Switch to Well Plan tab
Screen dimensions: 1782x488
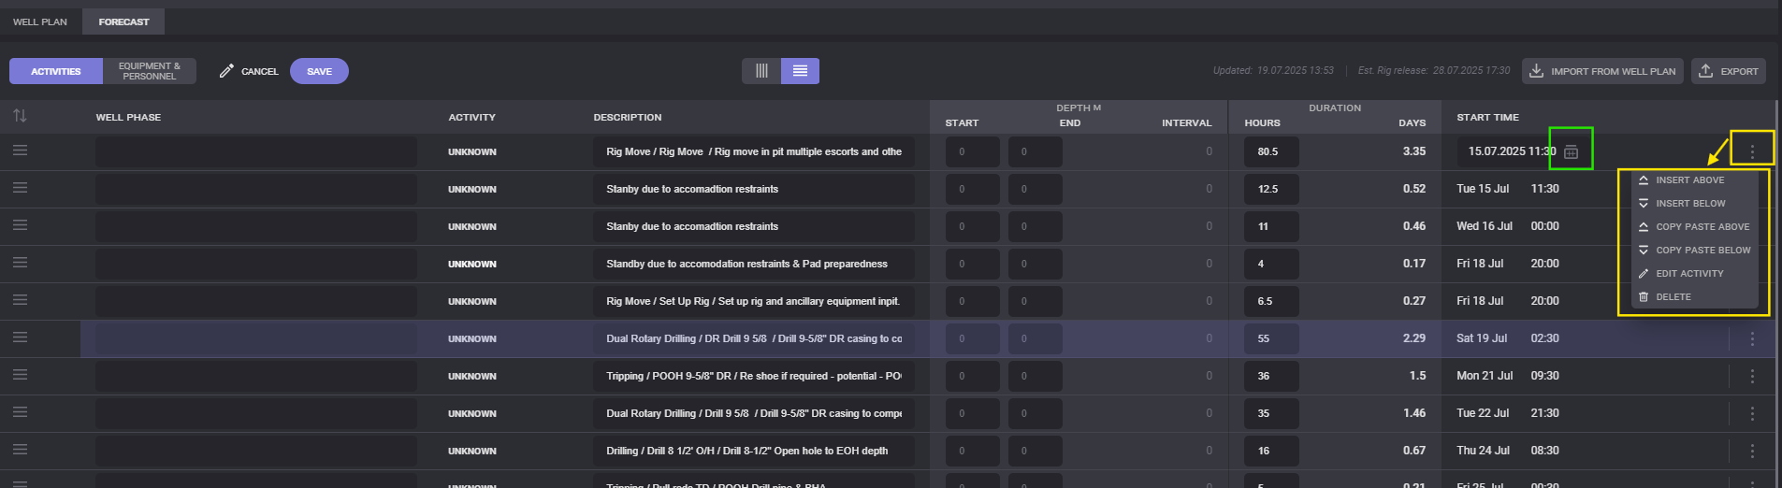(x=40, y=22)
